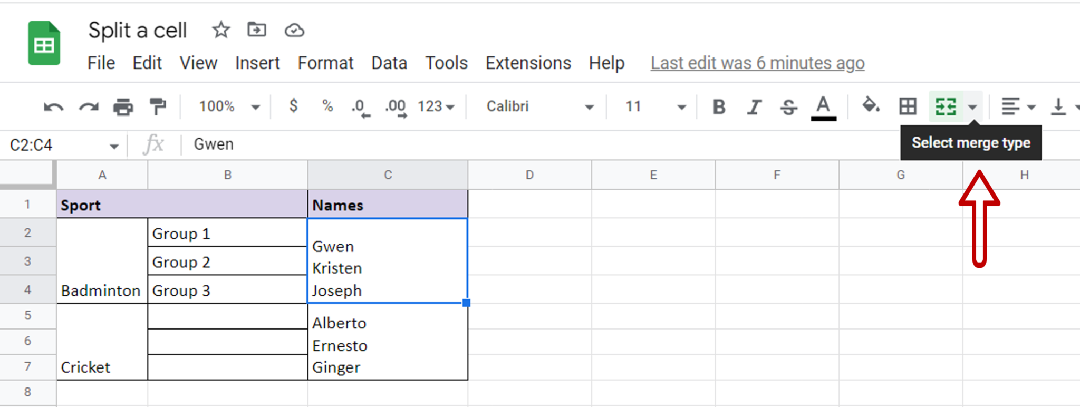Toggle bold formatting
The width and height of the screenshot is (1080, 407).
point(718,106)
